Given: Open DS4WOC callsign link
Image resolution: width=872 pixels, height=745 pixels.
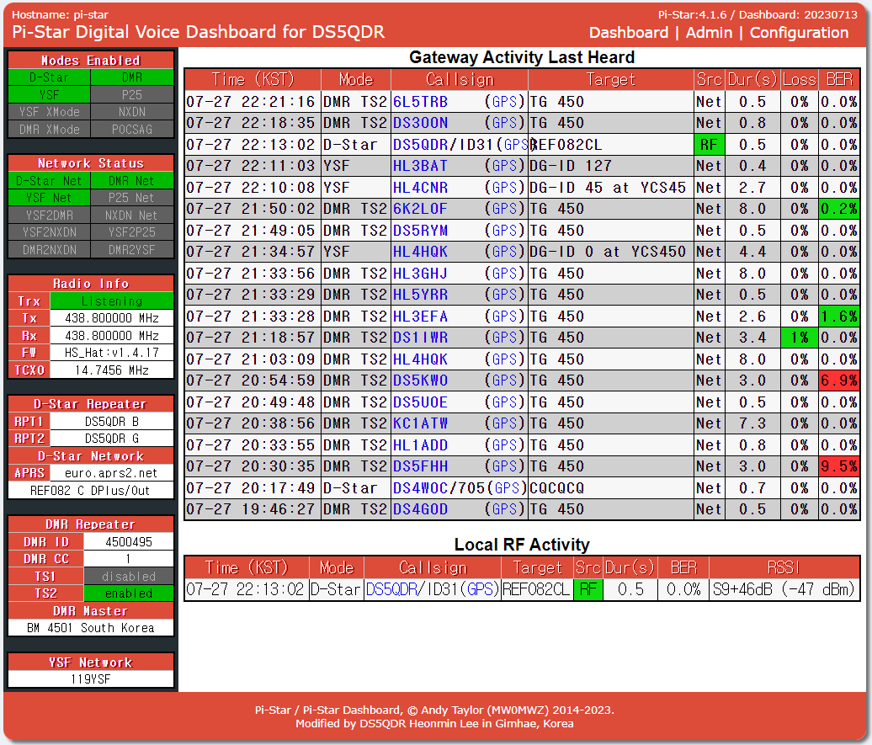Looking at the screenshot, I should [421, 488].
